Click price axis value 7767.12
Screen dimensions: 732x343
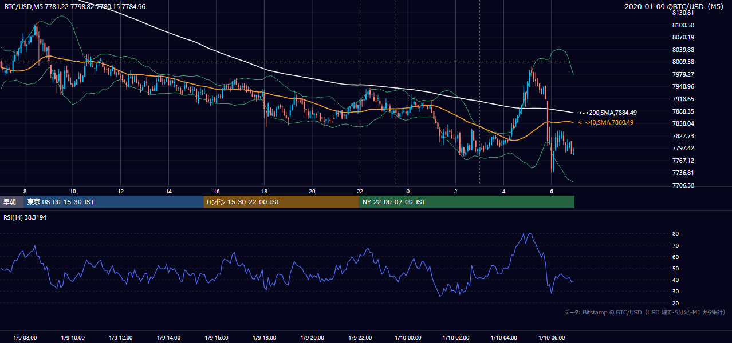click(x=683, y=161)
